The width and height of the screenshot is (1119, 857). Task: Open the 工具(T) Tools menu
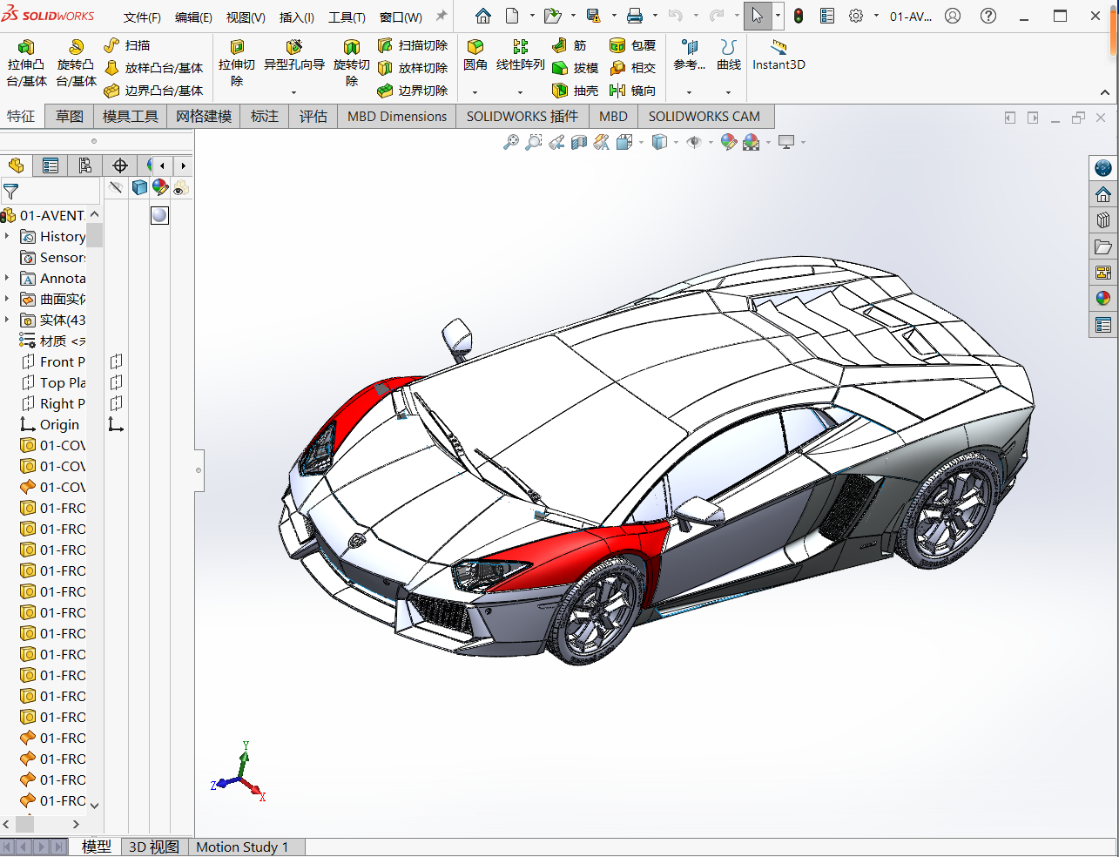click(x=347, y=17)
